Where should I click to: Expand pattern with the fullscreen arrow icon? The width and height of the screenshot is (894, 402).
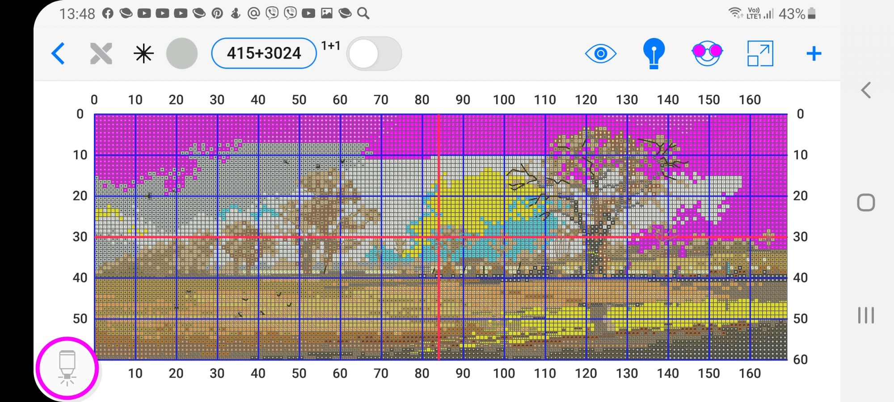[x=760, y=54]
